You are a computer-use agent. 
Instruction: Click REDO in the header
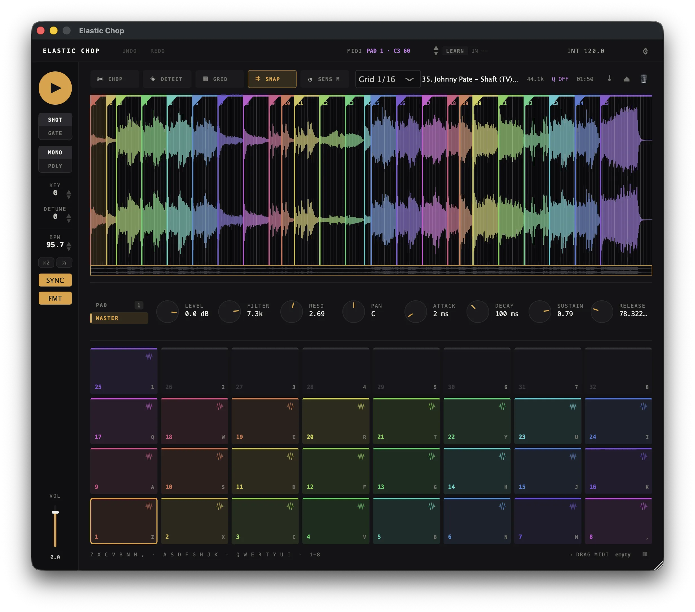point(157,51)
